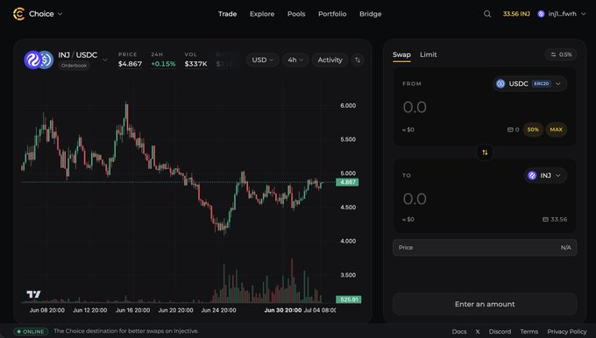Click the 4.867 current price label
596x338 pixels.
[347, 182]
